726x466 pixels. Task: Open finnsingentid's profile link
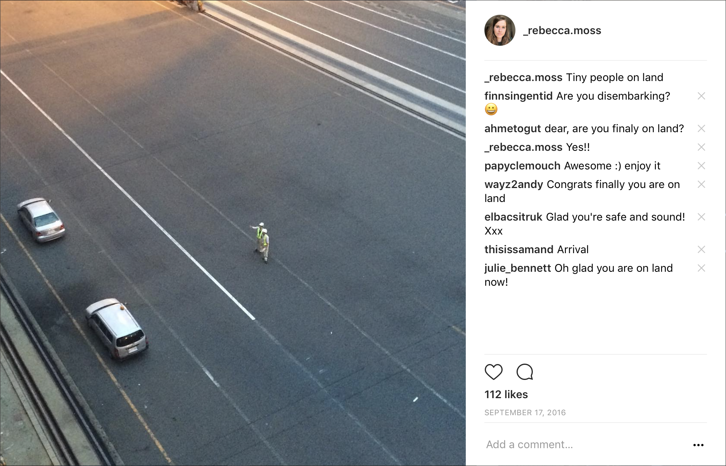tap(519, 96)
